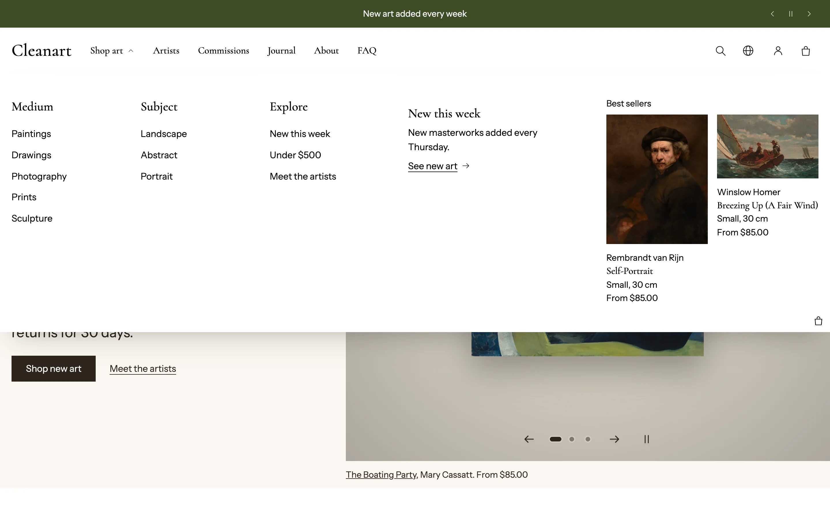Select Landscape under Subject

[x=164, y=134]
